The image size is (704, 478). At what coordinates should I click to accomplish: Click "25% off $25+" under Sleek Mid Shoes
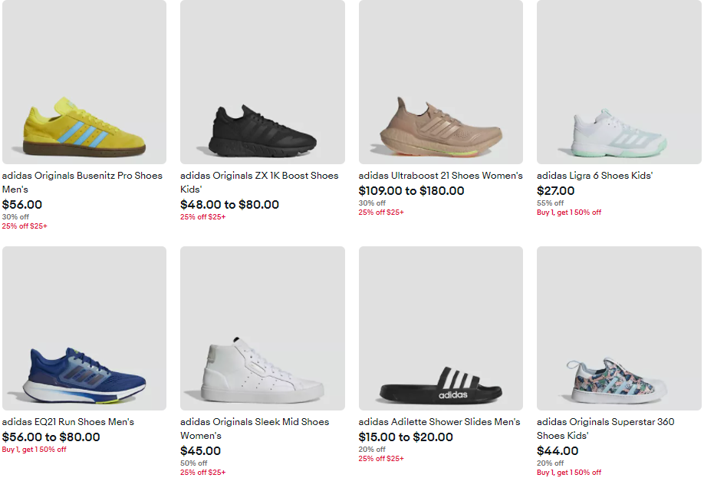coord(203,473)
